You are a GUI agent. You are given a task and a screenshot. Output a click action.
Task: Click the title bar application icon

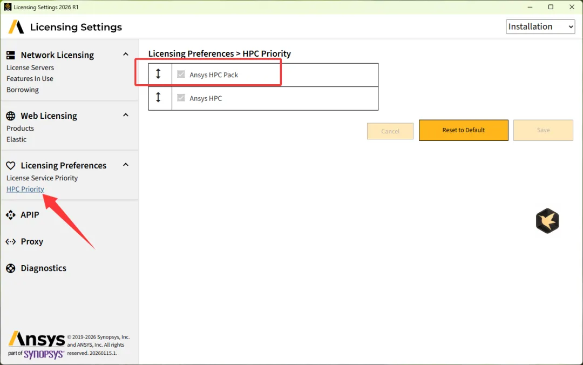(8, 6)
